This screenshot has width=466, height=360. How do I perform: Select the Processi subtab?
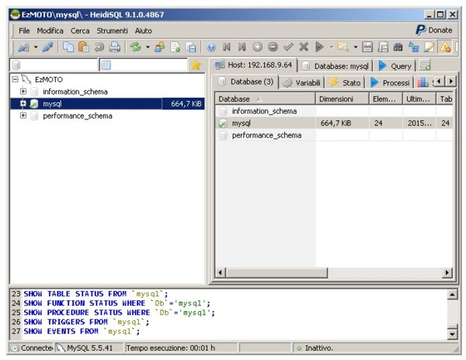click(390, 82)
